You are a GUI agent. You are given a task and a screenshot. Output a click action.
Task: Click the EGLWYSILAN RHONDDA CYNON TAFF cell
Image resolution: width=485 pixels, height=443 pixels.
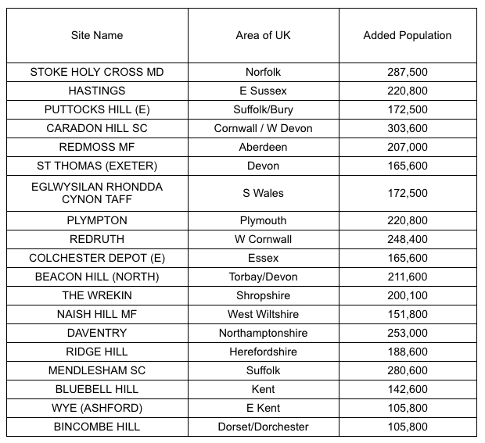[x=97, y=194]
